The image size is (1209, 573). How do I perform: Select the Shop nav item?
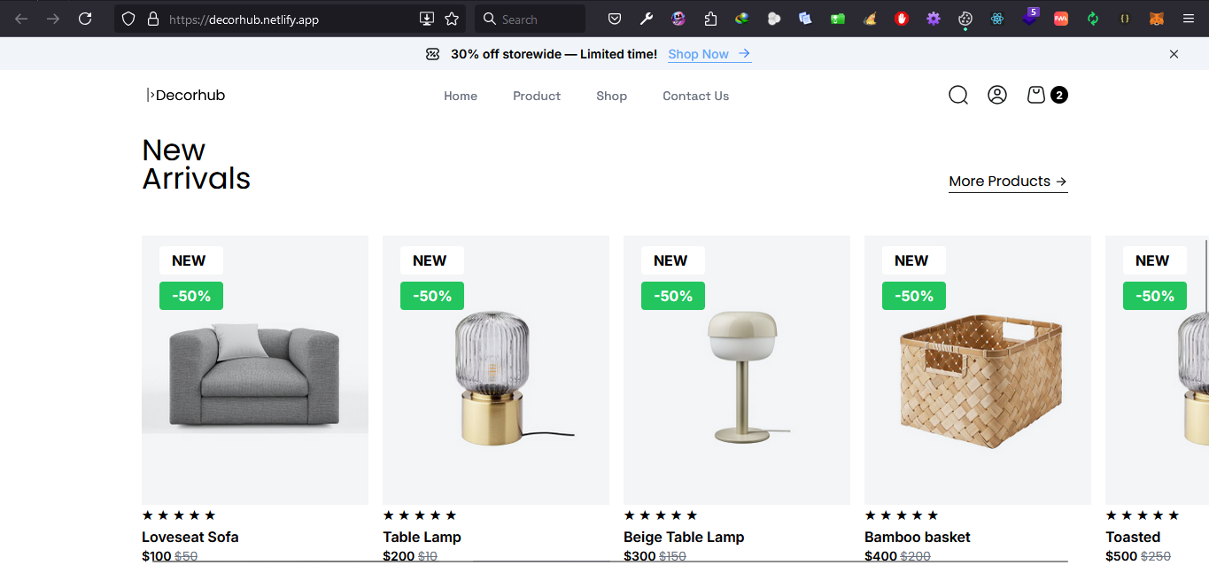611,96
